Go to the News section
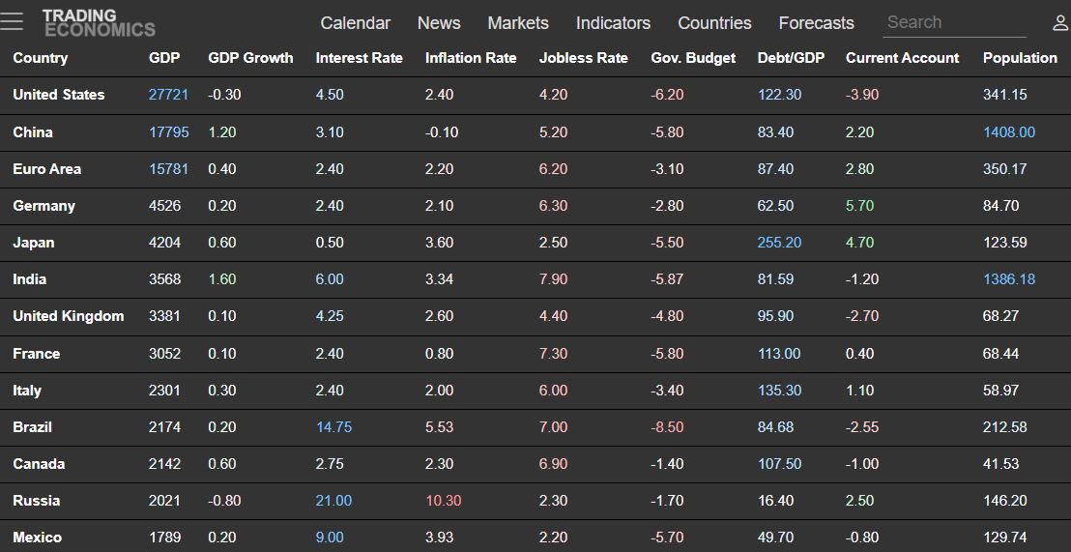The image size is (1071, 552). tap(439, 22)
